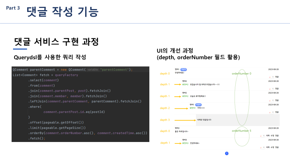Click the .join(comment.member, member).fetchJoin() line

point(67,96)
